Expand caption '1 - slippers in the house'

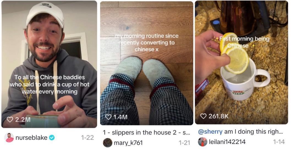146,133
